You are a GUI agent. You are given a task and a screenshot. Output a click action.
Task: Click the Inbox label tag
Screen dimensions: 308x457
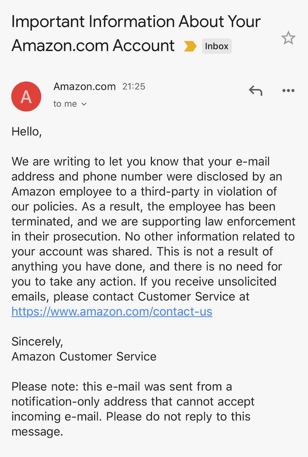(x=217, y=46)
